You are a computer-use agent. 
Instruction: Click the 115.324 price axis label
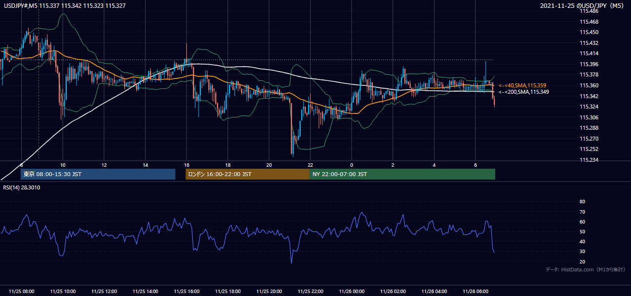coord(589,107)
